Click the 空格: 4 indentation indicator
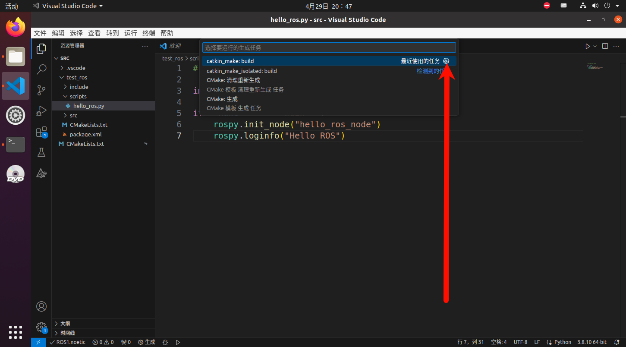Image resolution: width=626 pixels, height=347 pixels. (499, 342)
